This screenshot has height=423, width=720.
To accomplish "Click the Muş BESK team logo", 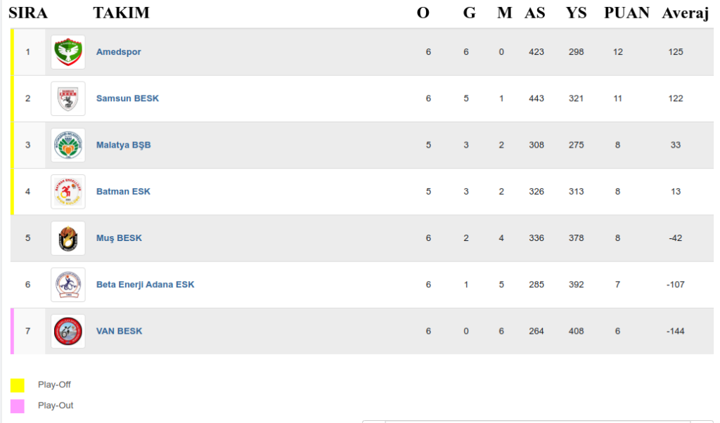I will pyautogui.click(x=68, y=238).
